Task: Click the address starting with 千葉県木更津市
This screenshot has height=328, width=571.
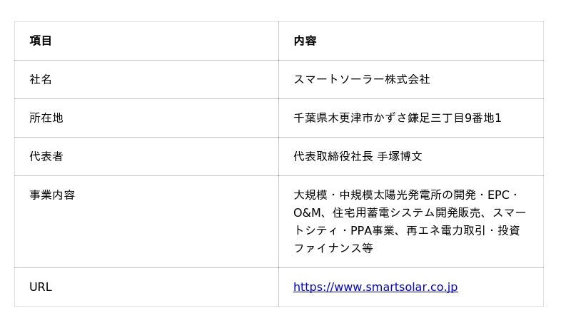Action: coord(398,118)
